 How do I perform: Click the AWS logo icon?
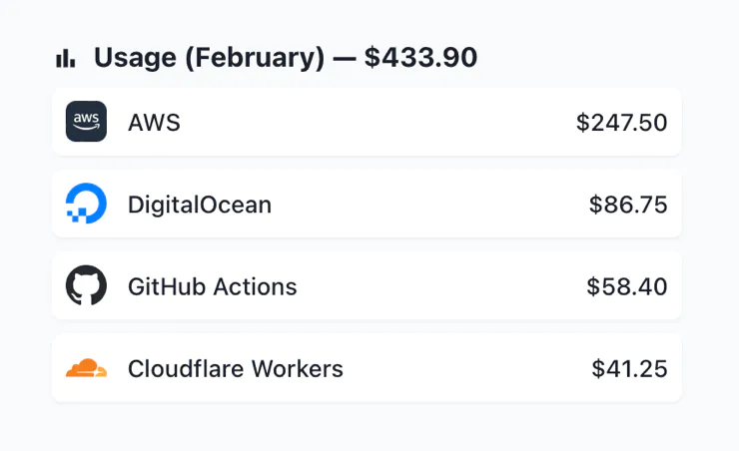tap(86, 122)
